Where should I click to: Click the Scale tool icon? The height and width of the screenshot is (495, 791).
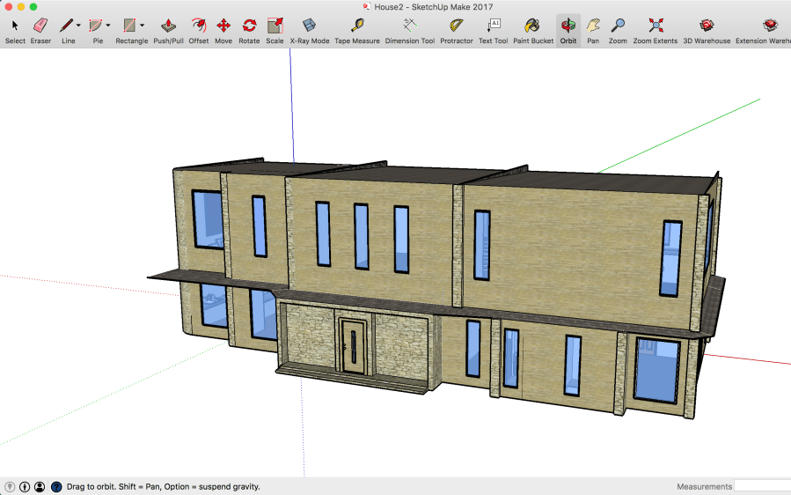[275, 26]
